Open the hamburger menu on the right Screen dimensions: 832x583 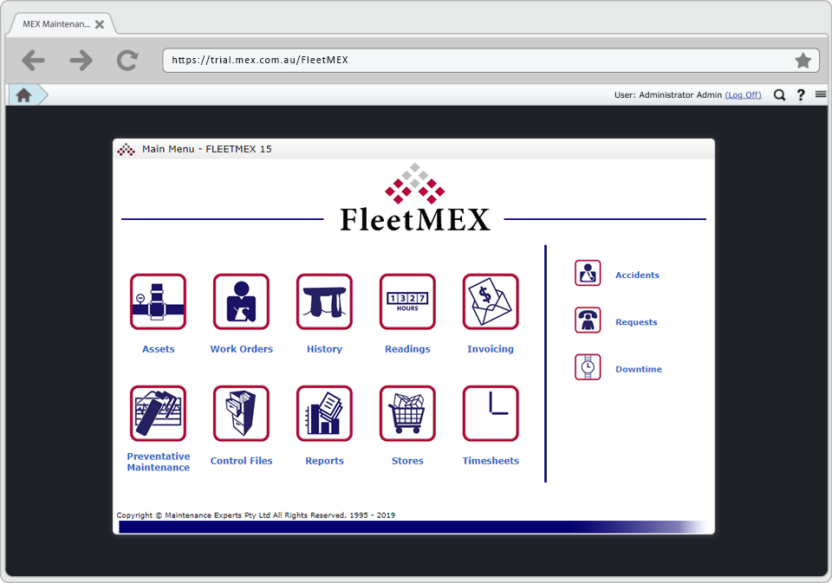tap(820, 94)
